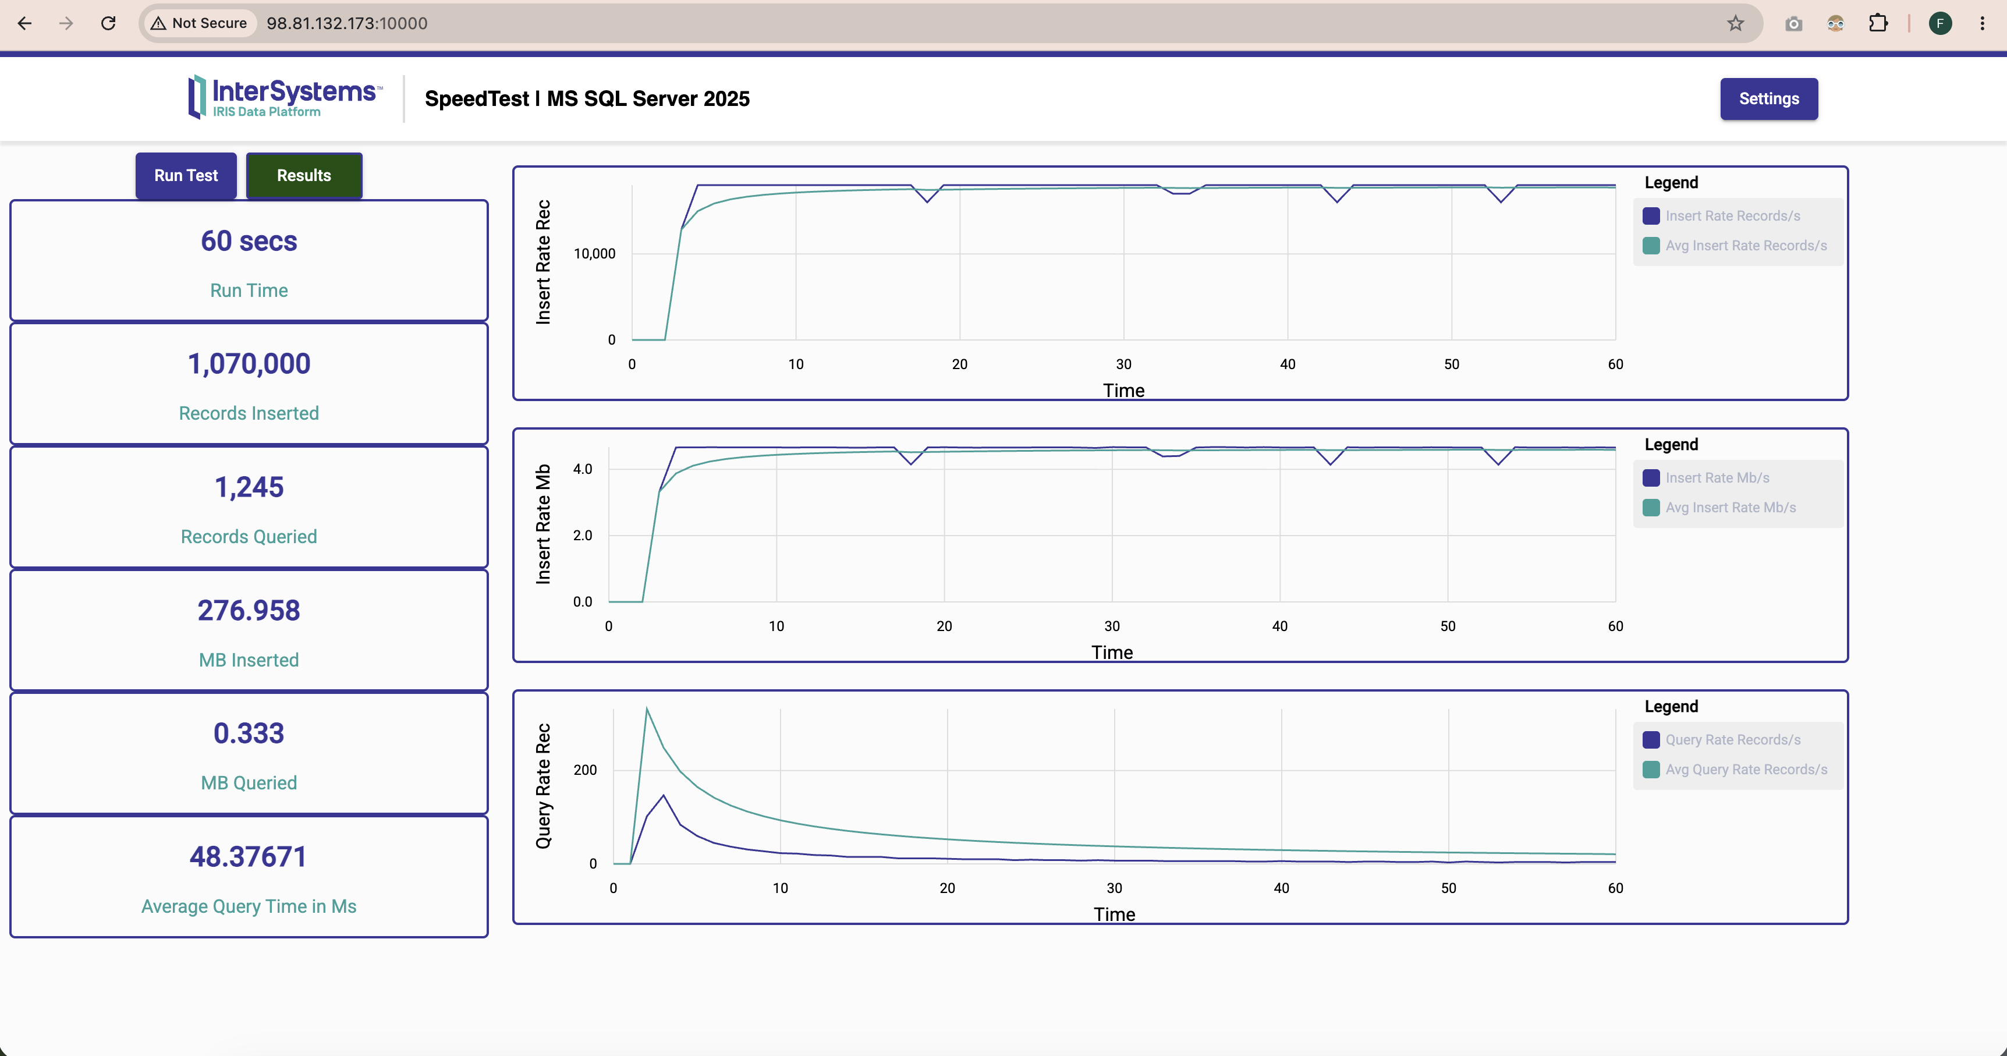
Task: Click the 10,000 tick on records chart
Action: [x=594, y=253]
